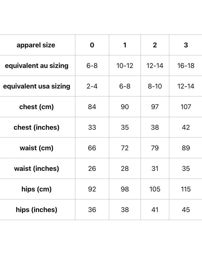This screenshot has height=259, width=202.
Task: Click the "hips (inches)" row label
Action: coord(37,210)
